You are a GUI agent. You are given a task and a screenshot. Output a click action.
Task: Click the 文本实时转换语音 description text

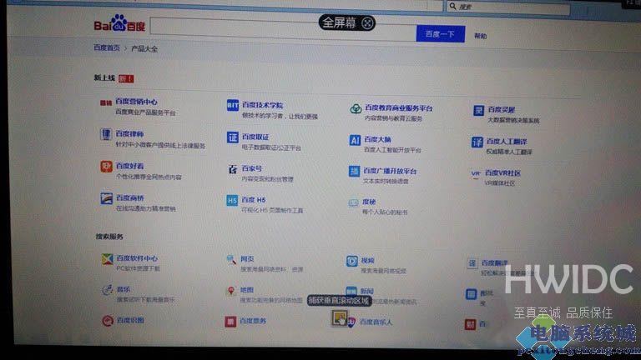(x=386, y=181)
